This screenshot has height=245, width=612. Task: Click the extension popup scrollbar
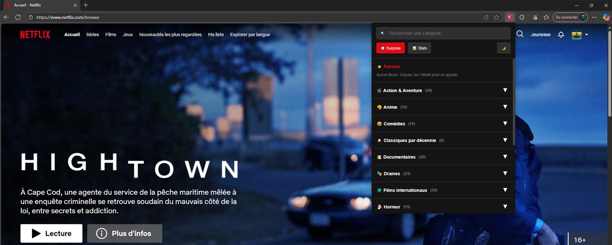[514, 102]
